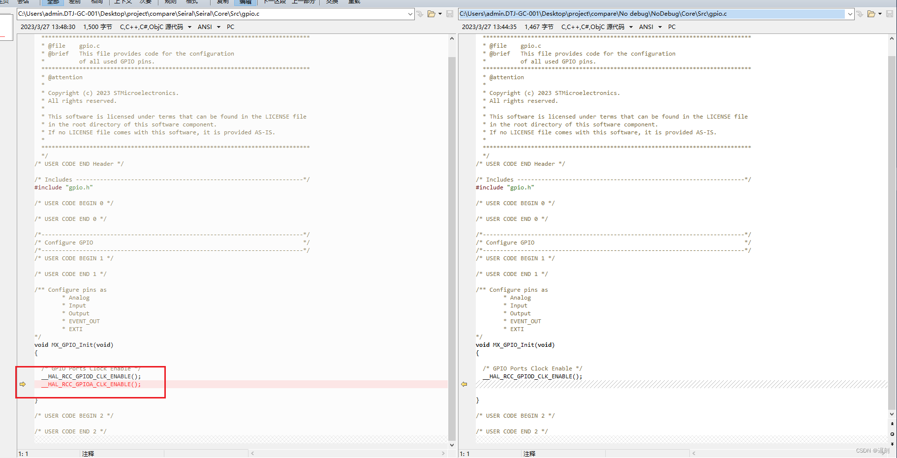Click the left pane vertical scrollbar thumb
Image resolution: width=897 pixels, height=458 pixels.
(452, 248)
